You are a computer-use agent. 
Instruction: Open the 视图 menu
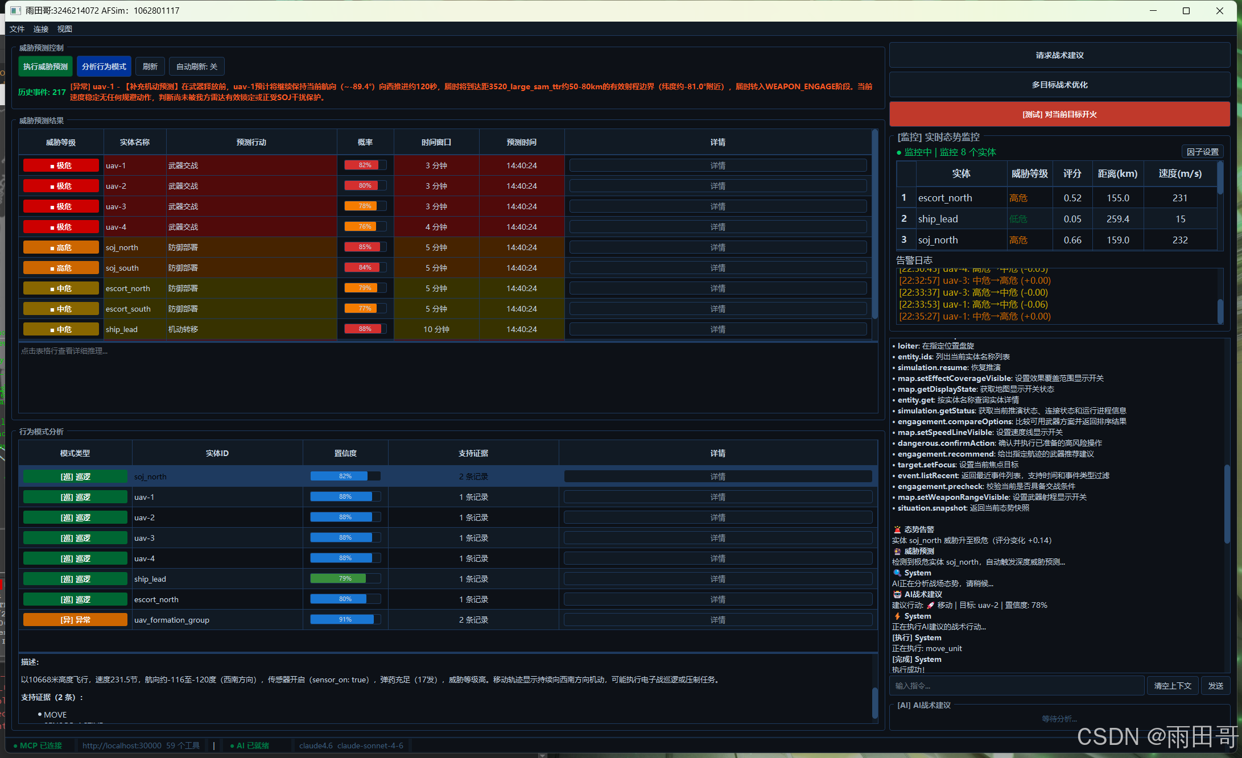[64, 29]
